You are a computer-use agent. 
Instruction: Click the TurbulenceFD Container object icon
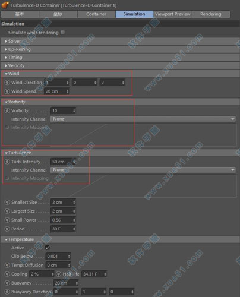pyautogui.click(x=5, y=5)
